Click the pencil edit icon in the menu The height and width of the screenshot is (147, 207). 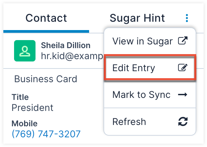pos(182,68)
